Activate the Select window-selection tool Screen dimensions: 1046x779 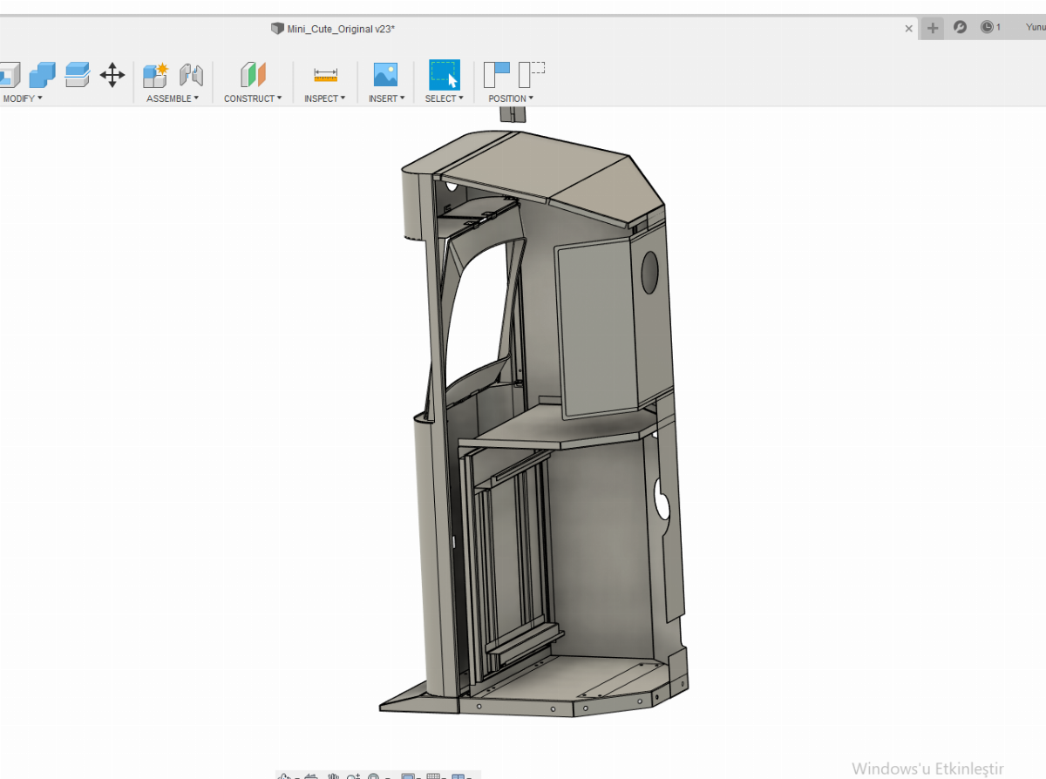pyautogui.click(x=444, y=75)
